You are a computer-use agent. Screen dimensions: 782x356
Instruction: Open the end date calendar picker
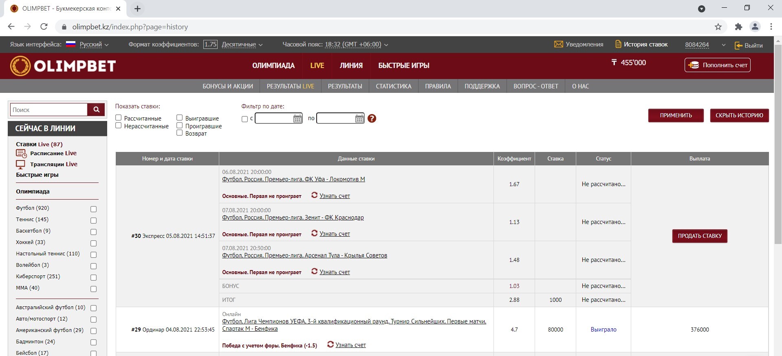359,119
